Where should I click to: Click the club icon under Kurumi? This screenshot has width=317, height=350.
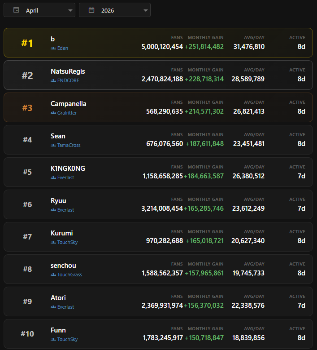click(53, 243)
